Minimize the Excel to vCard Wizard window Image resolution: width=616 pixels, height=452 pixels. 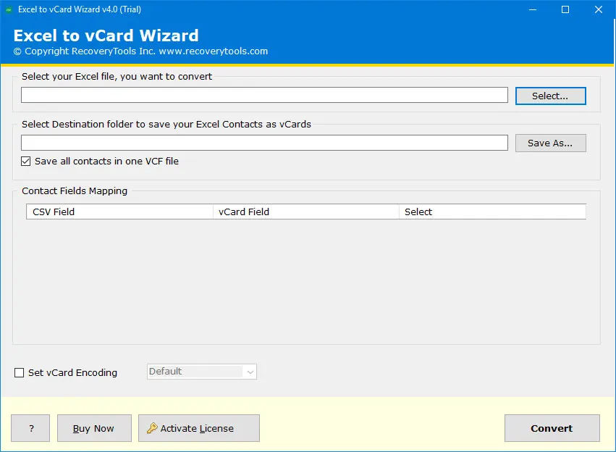pyautogui.click(x=532, y=9)
